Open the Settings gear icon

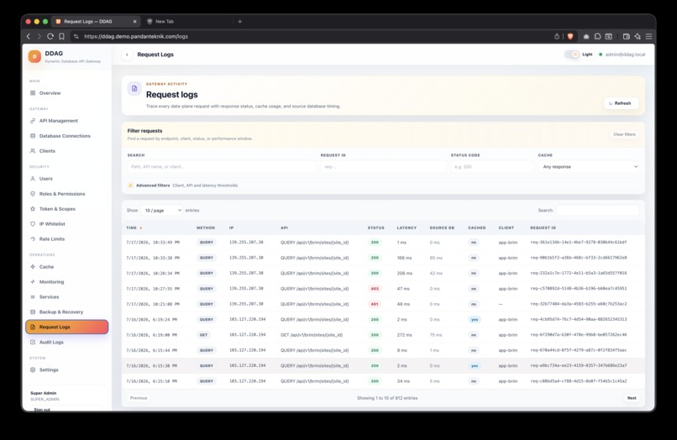pos(33,369)
